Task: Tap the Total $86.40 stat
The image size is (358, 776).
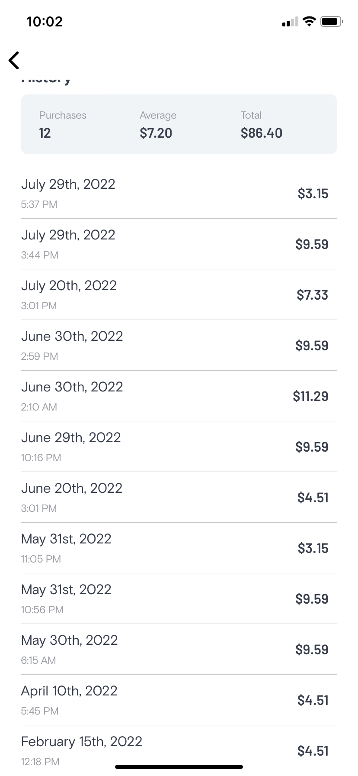Action: coord(261,124)
